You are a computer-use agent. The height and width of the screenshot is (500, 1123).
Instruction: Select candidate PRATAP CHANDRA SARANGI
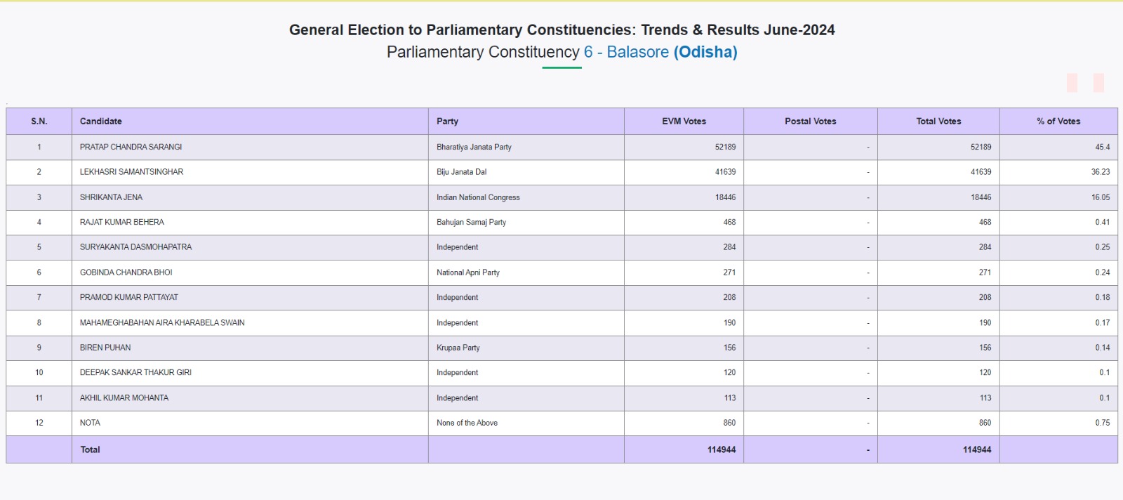tap(131, 147)
